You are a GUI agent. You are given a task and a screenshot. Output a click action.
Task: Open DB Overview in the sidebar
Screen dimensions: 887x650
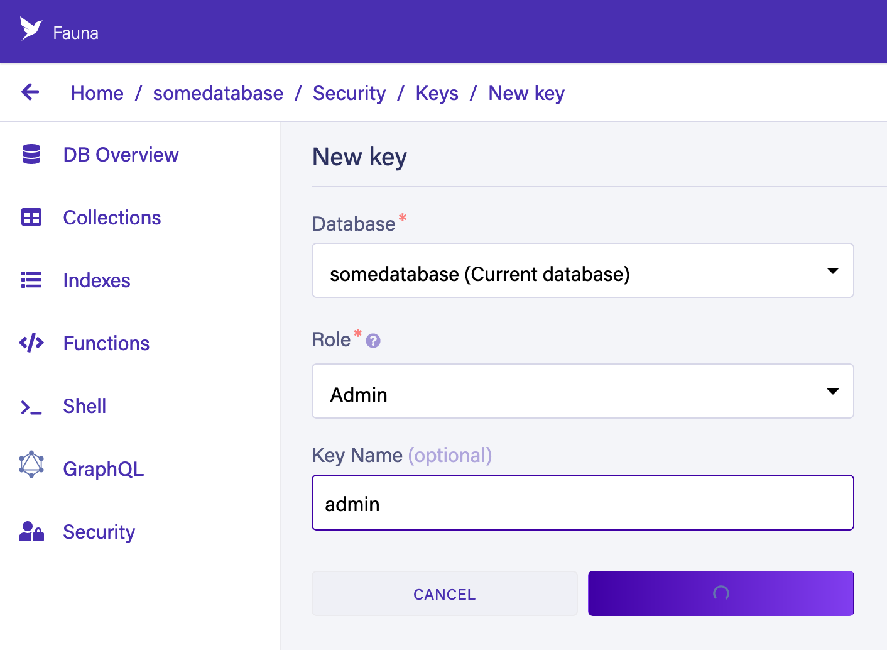pyautogui.click(x=121, y=155)
